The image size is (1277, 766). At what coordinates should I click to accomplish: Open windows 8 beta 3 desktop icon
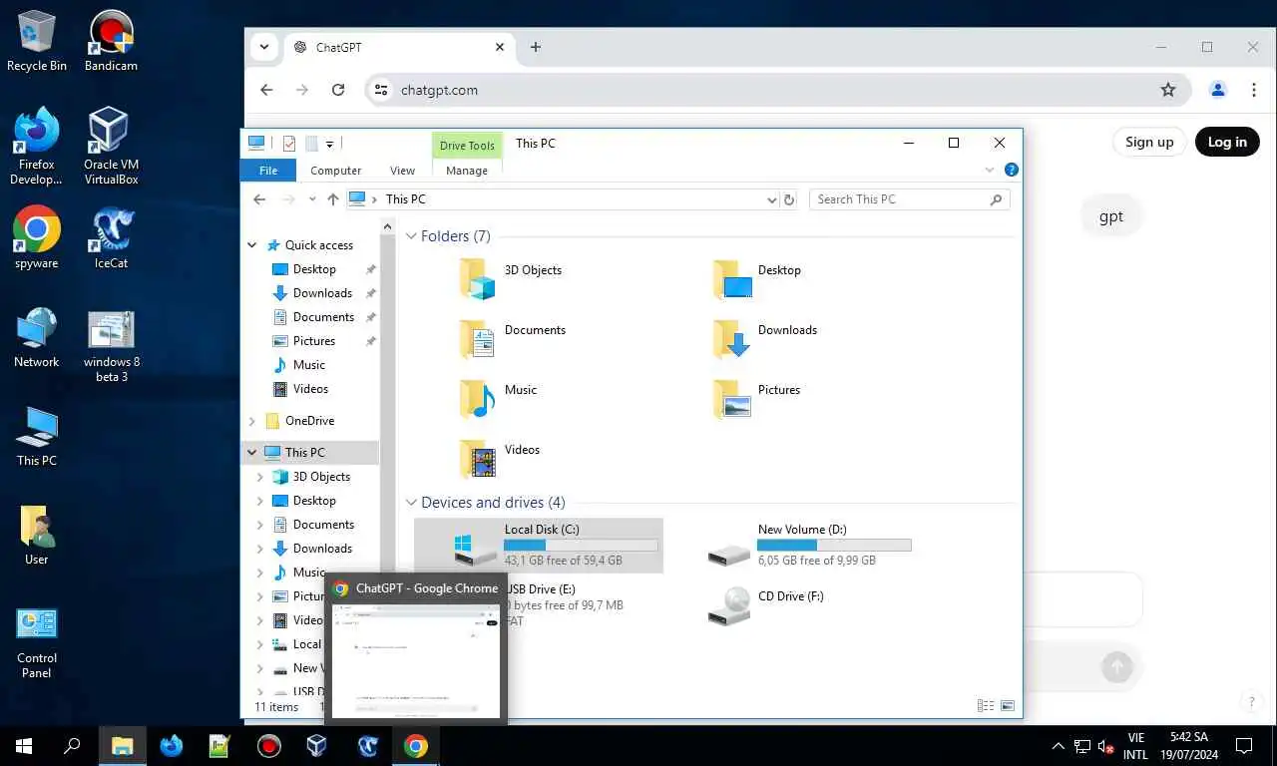tap(111, 345)
